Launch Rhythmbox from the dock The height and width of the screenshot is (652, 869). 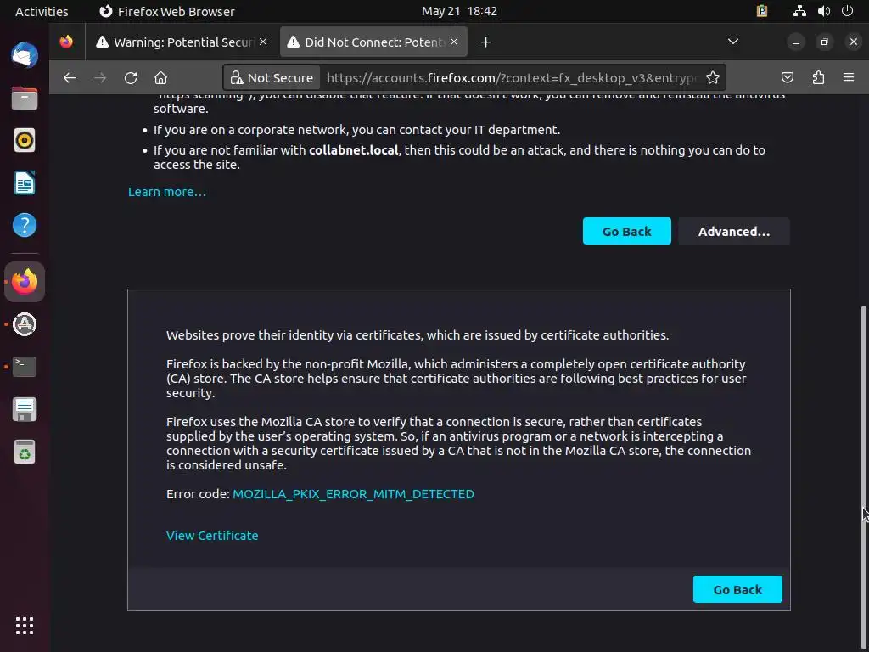25,140
